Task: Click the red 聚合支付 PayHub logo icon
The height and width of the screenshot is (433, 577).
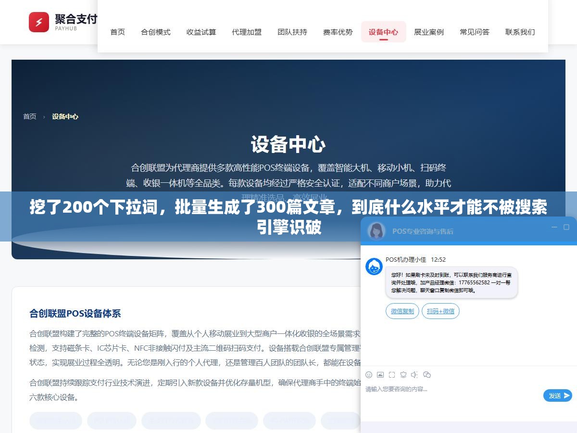Action: [39, 22]
